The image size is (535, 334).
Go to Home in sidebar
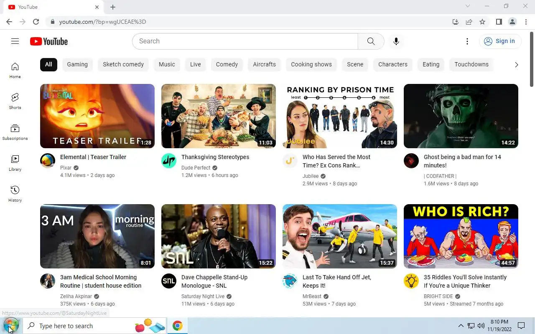pos(15,70)
